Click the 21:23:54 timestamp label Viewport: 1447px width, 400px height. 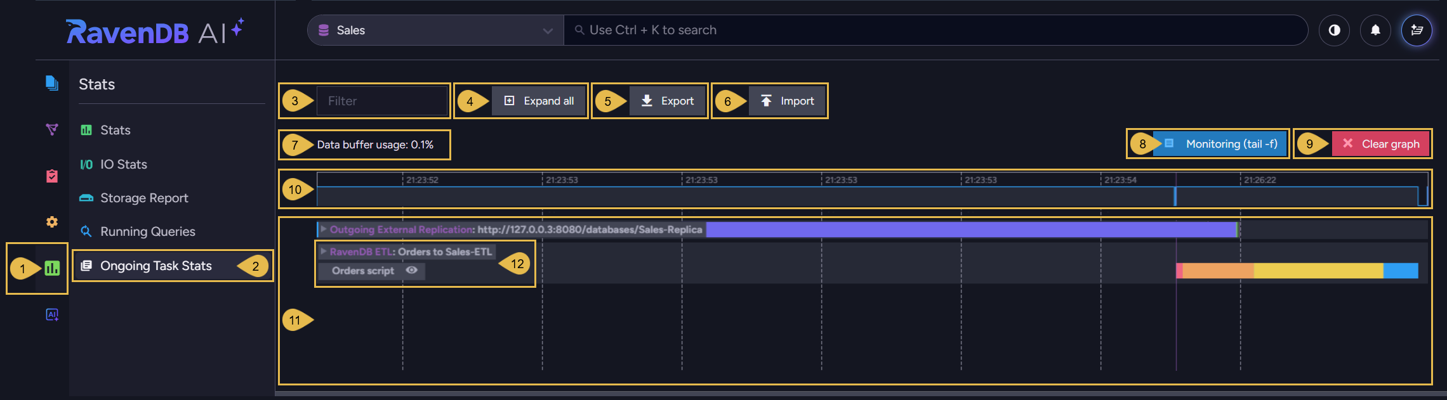[1120, 180]
